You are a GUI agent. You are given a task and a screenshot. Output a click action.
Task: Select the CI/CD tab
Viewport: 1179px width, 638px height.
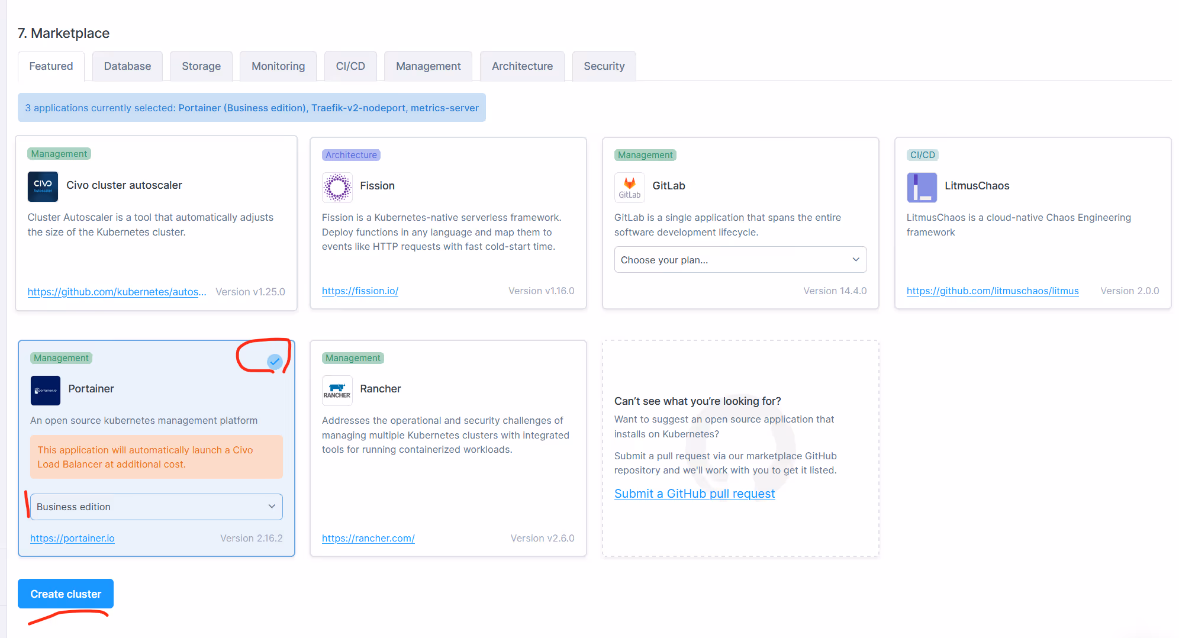coord(350,66)
